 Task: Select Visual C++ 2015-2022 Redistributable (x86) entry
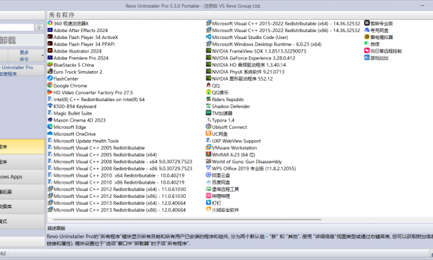(x=283, y=30)
